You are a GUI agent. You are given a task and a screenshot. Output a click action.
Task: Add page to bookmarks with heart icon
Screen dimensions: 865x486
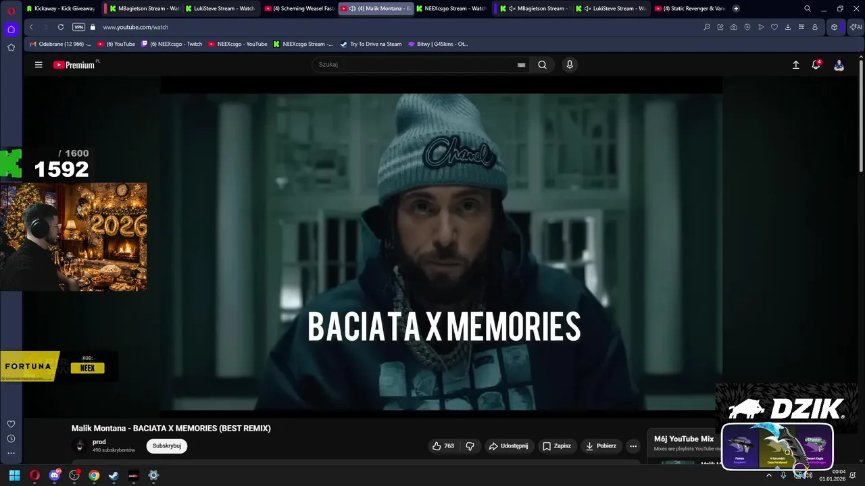(774, 27)
